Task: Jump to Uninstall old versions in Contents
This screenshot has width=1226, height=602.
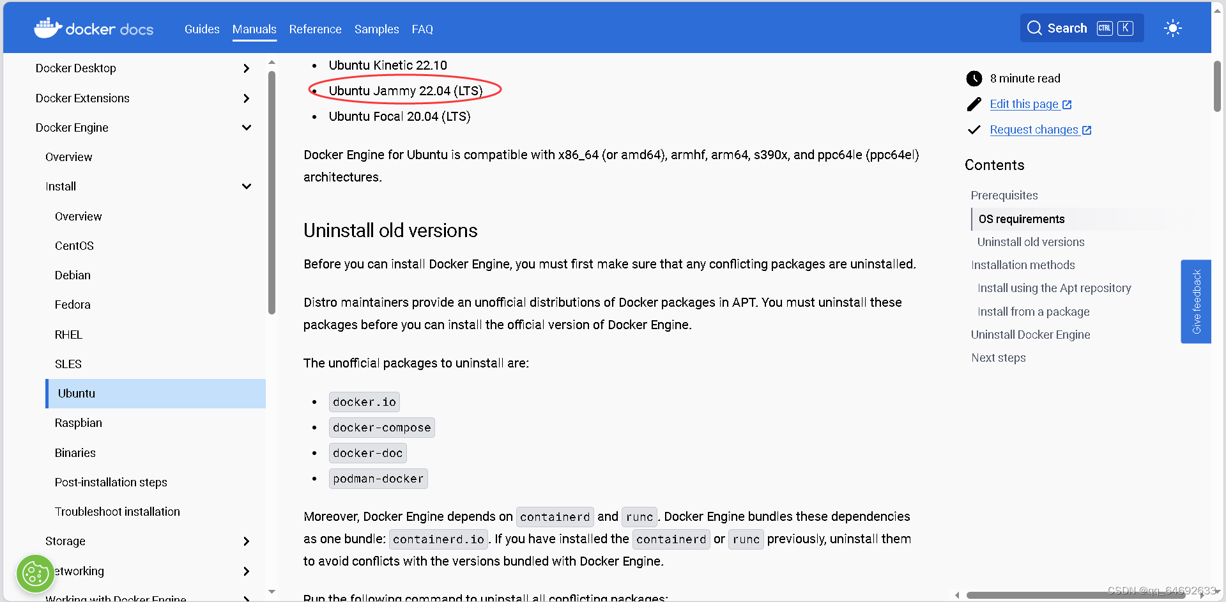Action: [x=1031, y=242]
